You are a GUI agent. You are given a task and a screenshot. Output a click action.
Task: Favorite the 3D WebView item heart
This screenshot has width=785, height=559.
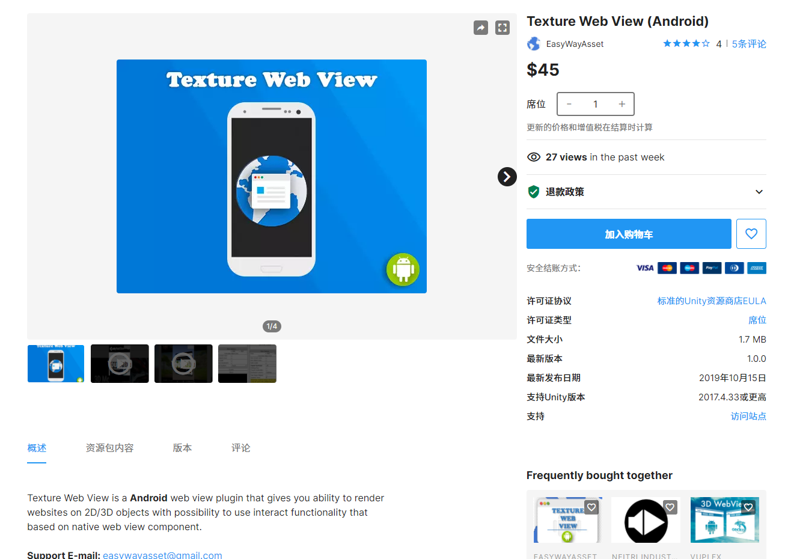(x=748, y=507)
